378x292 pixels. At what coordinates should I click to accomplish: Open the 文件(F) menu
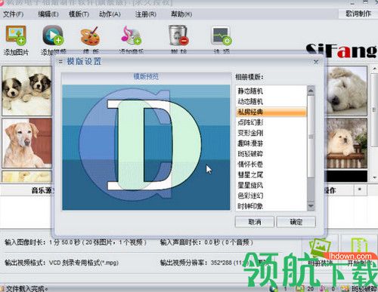14,14
